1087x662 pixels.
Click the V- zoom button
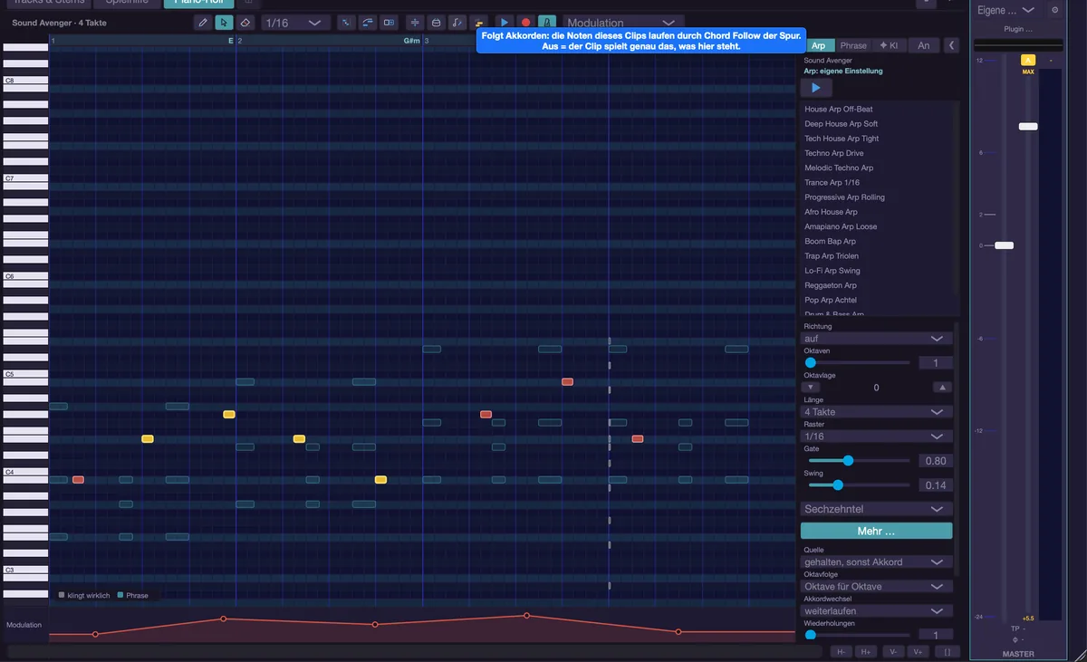point(893,651)
